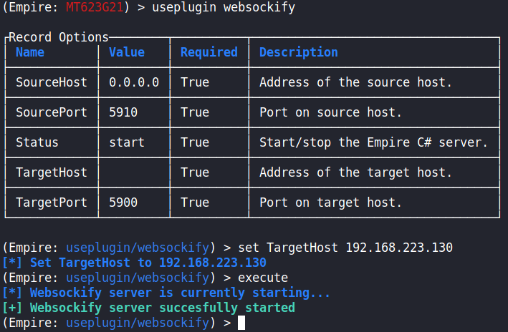508x332 pixels.
Task: Click the 'useplugin websockify' command text
Action: pos(224,7)
